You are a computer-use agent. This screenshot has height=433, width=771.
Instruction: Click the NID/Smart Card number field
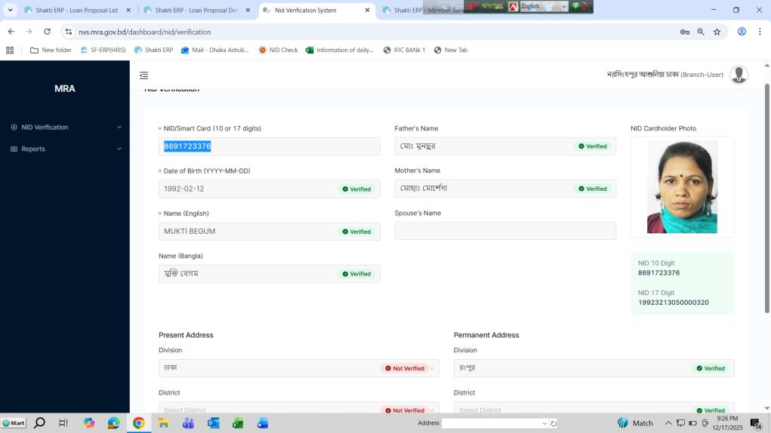pyautogui.click(x=269, y=146)
